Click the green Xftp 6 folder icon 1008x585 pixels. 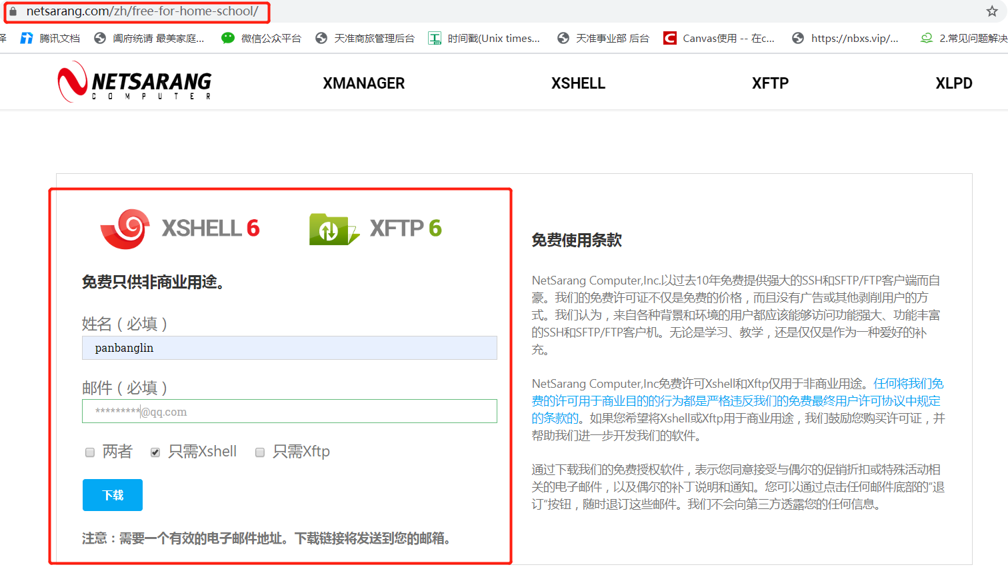point(333,227)
